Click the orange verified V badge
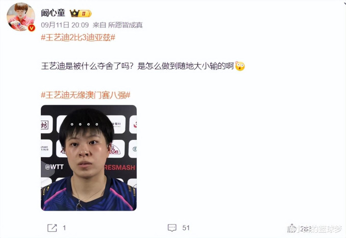 [x=32, y=28]
